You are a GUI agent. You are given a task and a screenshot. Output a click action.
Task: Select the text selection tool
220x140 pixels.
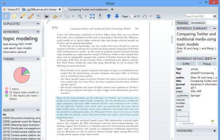(38, 16)
